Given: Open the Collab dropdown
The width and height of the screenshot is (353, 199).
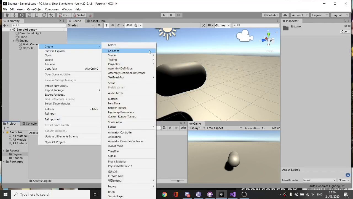Looking at the screenshot, I should point(271,15).
